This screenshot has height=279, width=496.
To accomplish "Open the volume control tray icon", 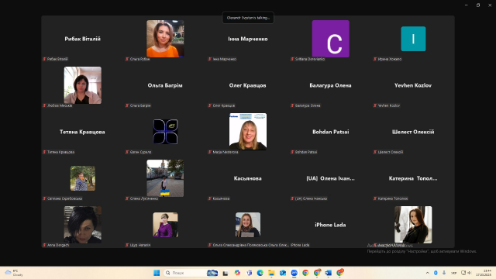I will [469, 273].
